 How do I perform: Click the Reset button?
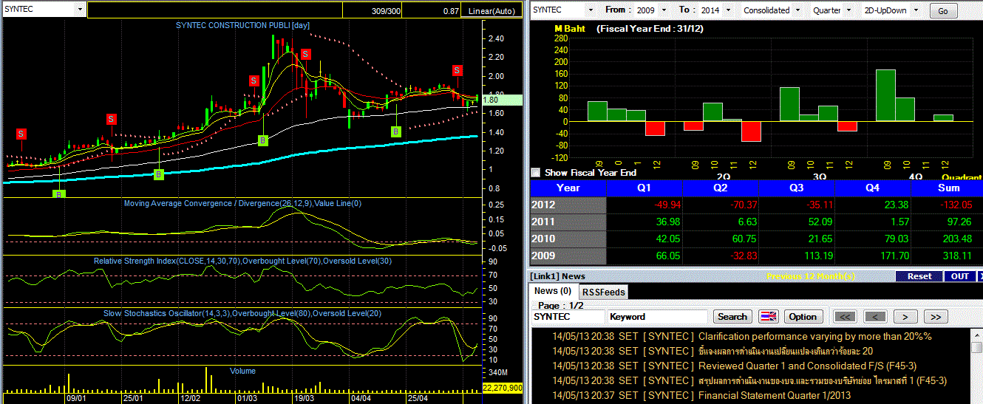tap(919, 276)
